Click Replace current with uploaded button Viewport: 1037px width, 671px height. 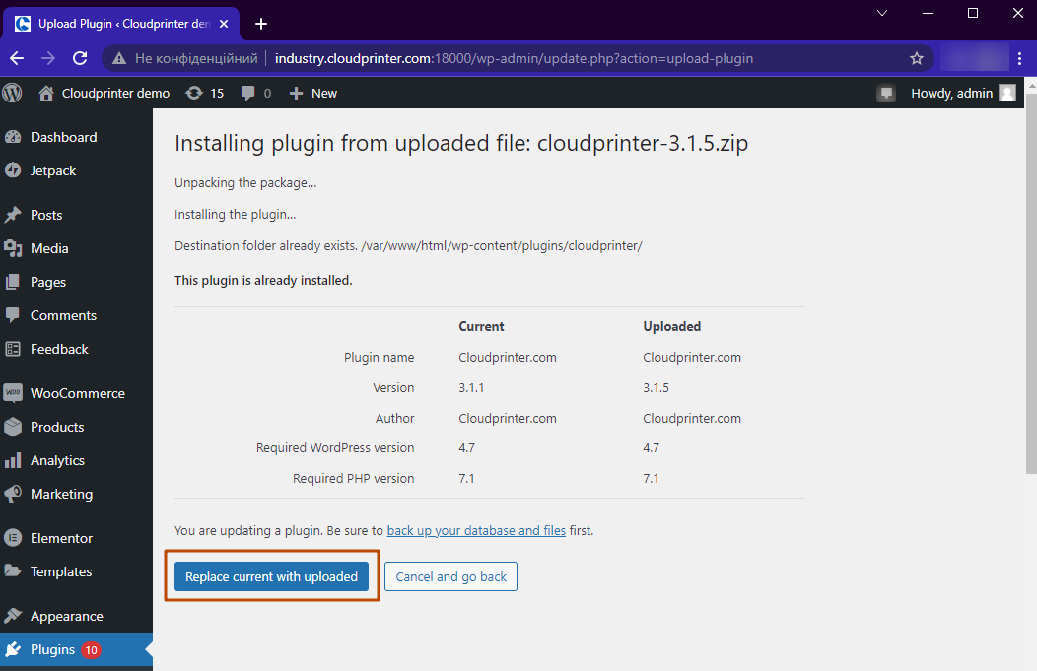pos(271,576)
